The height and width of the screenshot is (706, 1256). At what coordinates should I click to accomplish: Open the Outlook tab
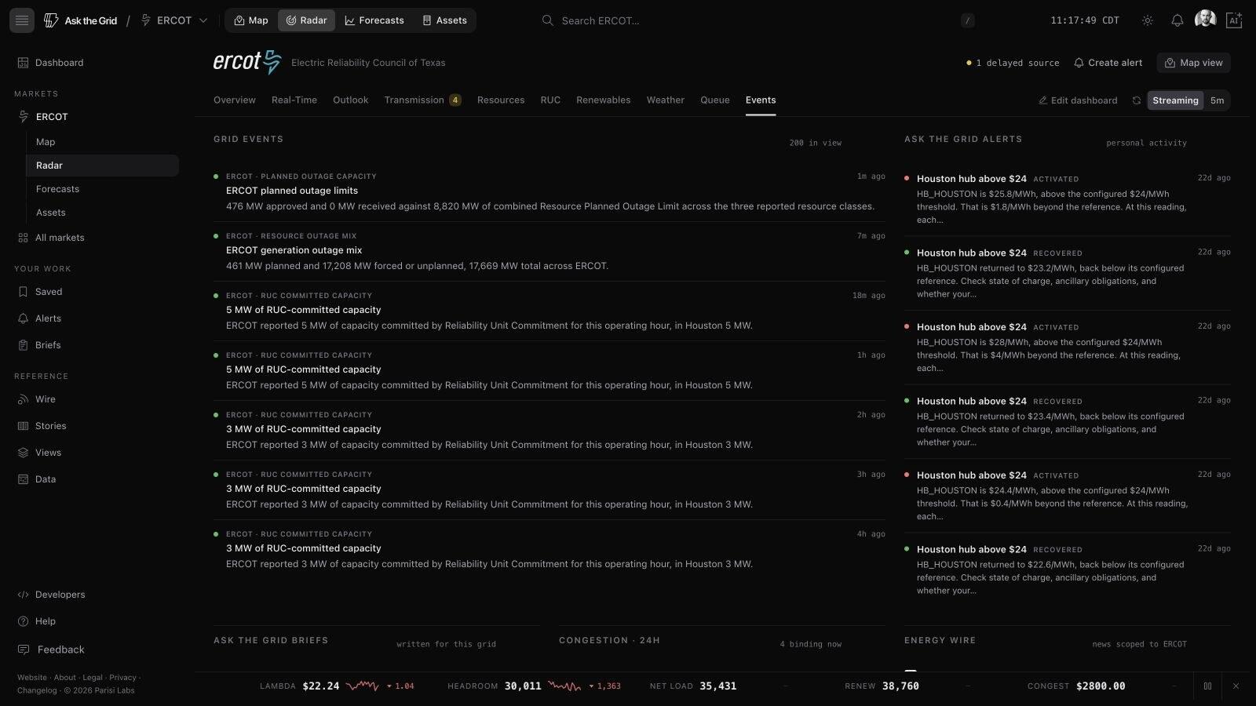[350, 100]
